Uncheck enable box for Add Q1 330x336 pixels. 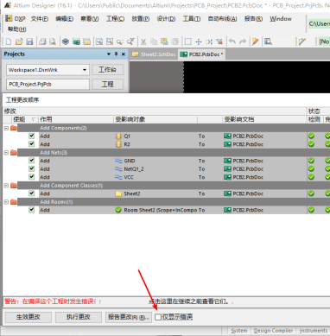point(32,136)
